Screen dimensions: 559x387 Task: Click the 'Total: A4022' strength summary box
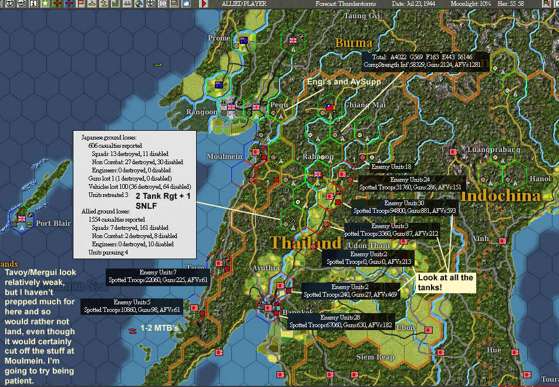point(425,61)
